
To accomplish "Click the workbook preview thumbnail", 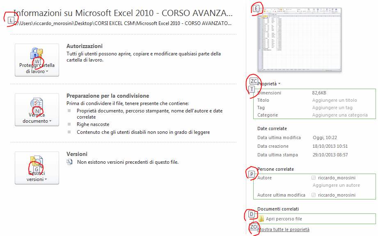I will [x=300, y=40].
